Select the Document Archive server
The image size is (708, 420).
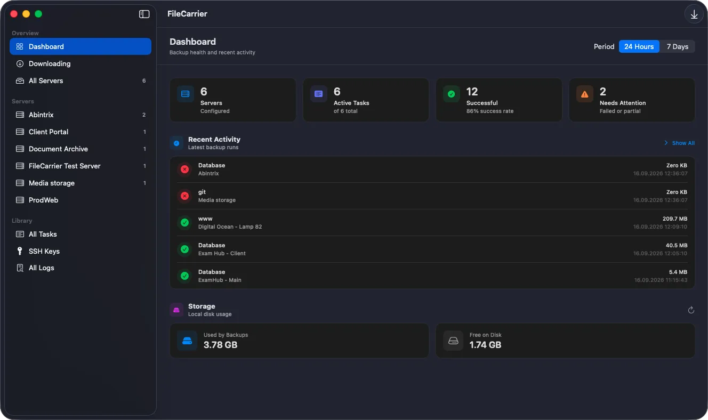pos(81,149)
